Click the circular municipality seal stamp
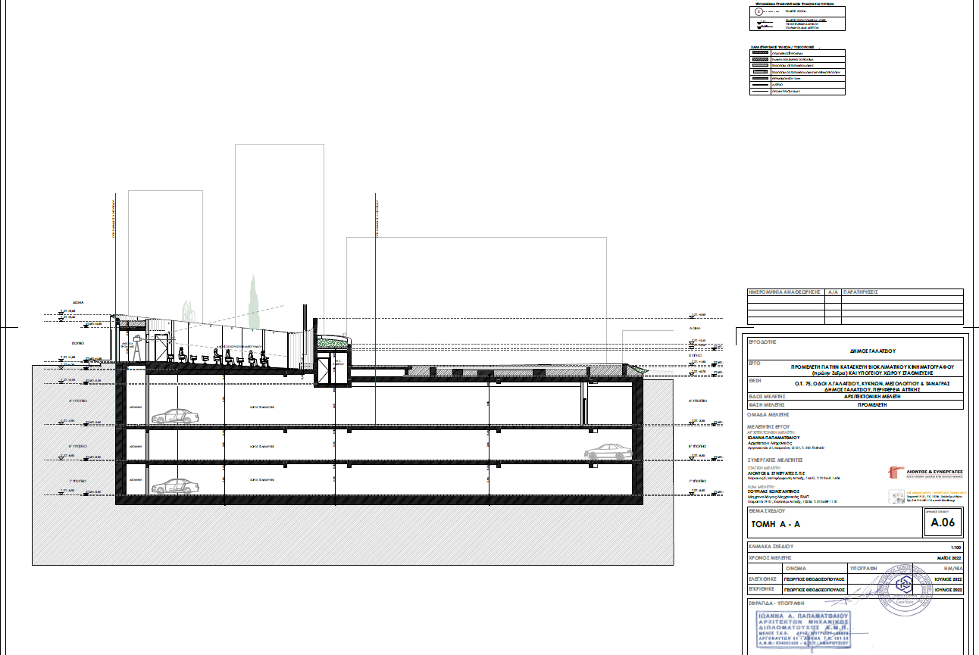979x655 pixels. coord(905,585)
